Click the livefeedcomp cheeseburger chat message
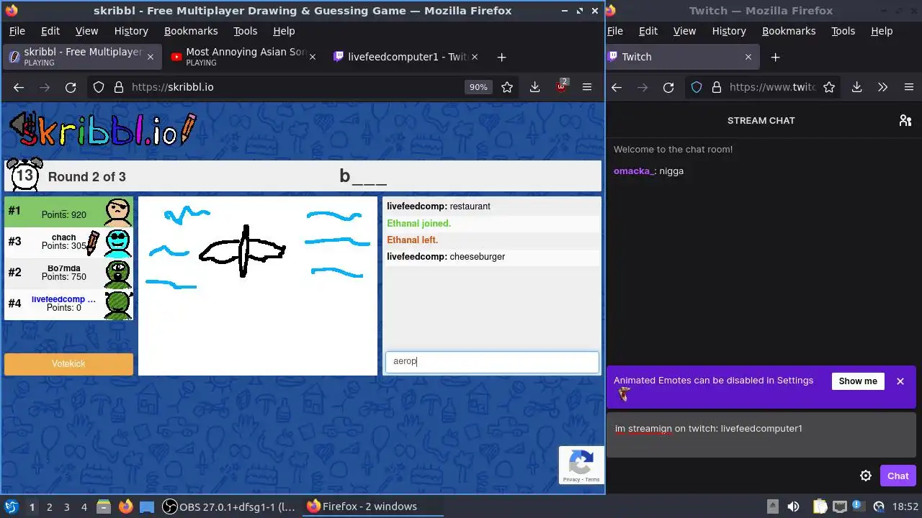 492,257
